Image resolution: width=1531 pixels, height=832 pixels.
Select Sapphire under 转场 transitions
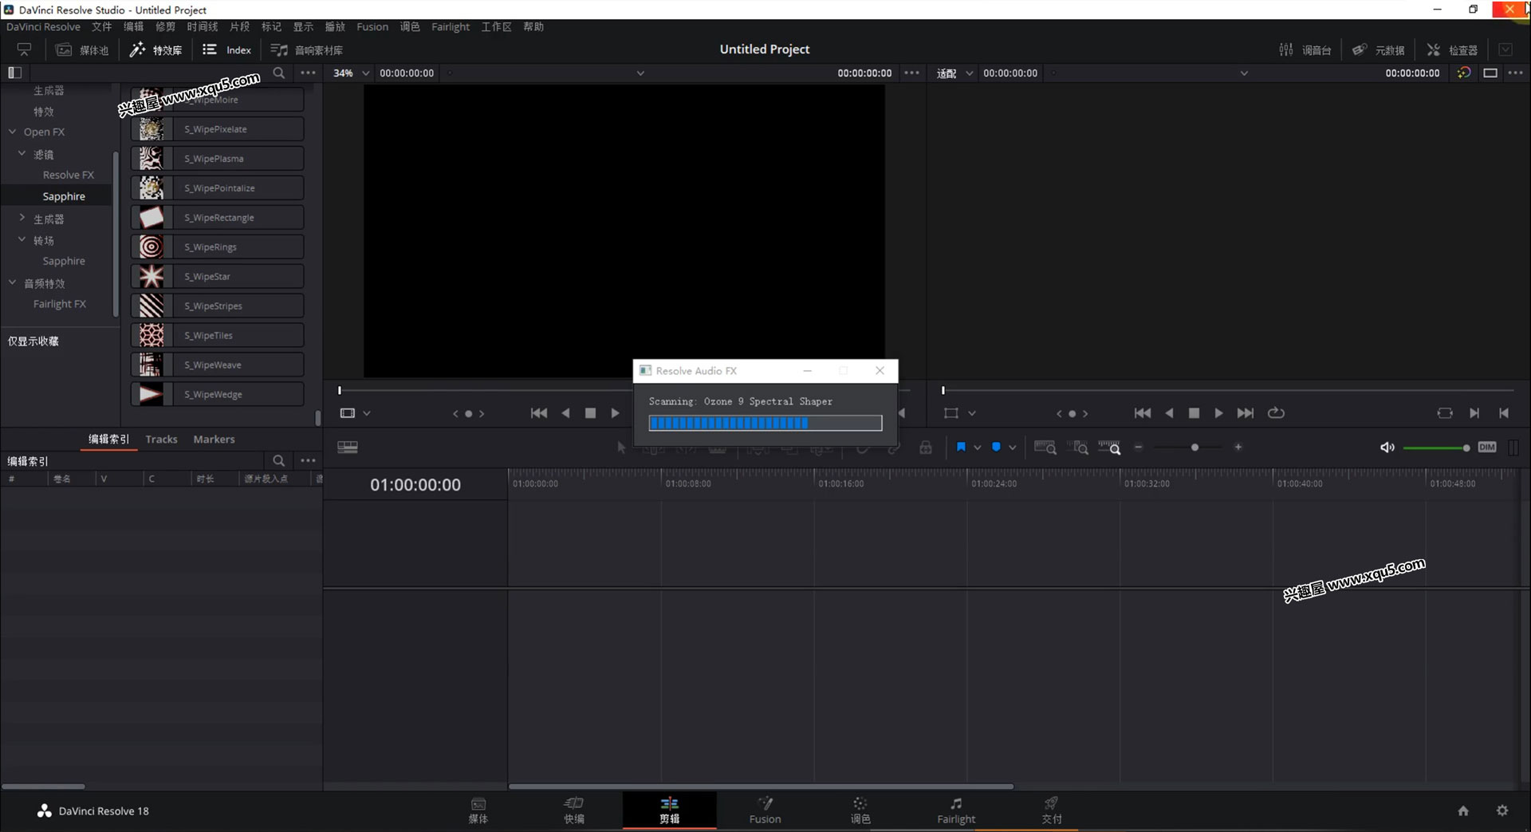(64, 261)
